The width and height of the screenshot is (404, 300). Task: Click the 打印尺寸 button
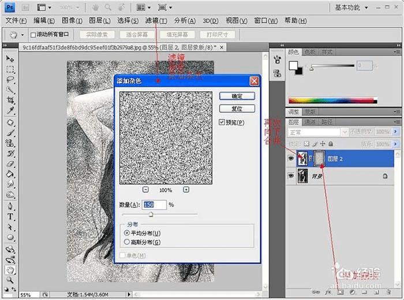[x=218, y=35]
